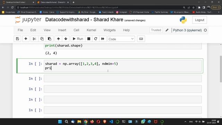Run the current cell
This screenshot has height=125, width=222.
coord(78,39)
